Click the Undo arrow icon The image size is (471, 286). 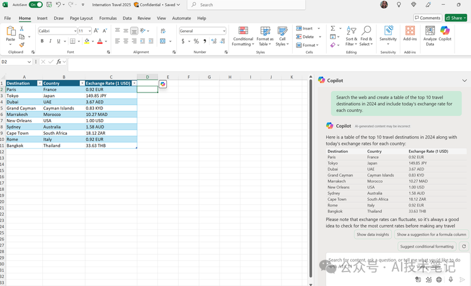(x=59, y=4)
